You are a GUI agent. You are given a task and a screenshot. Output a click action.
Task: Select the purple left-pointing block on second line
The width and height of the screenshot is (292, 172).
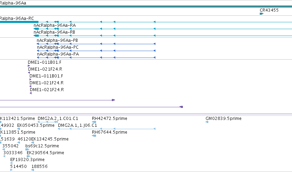point(181,107)
